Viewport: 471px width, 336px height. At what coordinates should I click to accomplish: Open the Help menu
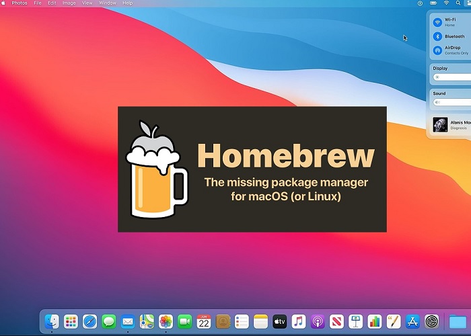tap(127, 3)
